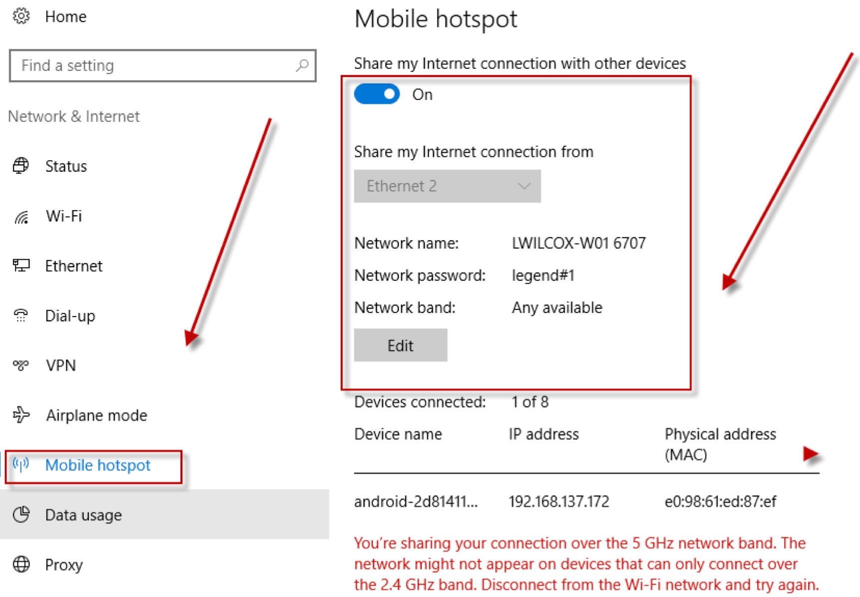Click the Dial-up phone icon
The width and height of the screenshot is (860, 597).
point(21,315)
